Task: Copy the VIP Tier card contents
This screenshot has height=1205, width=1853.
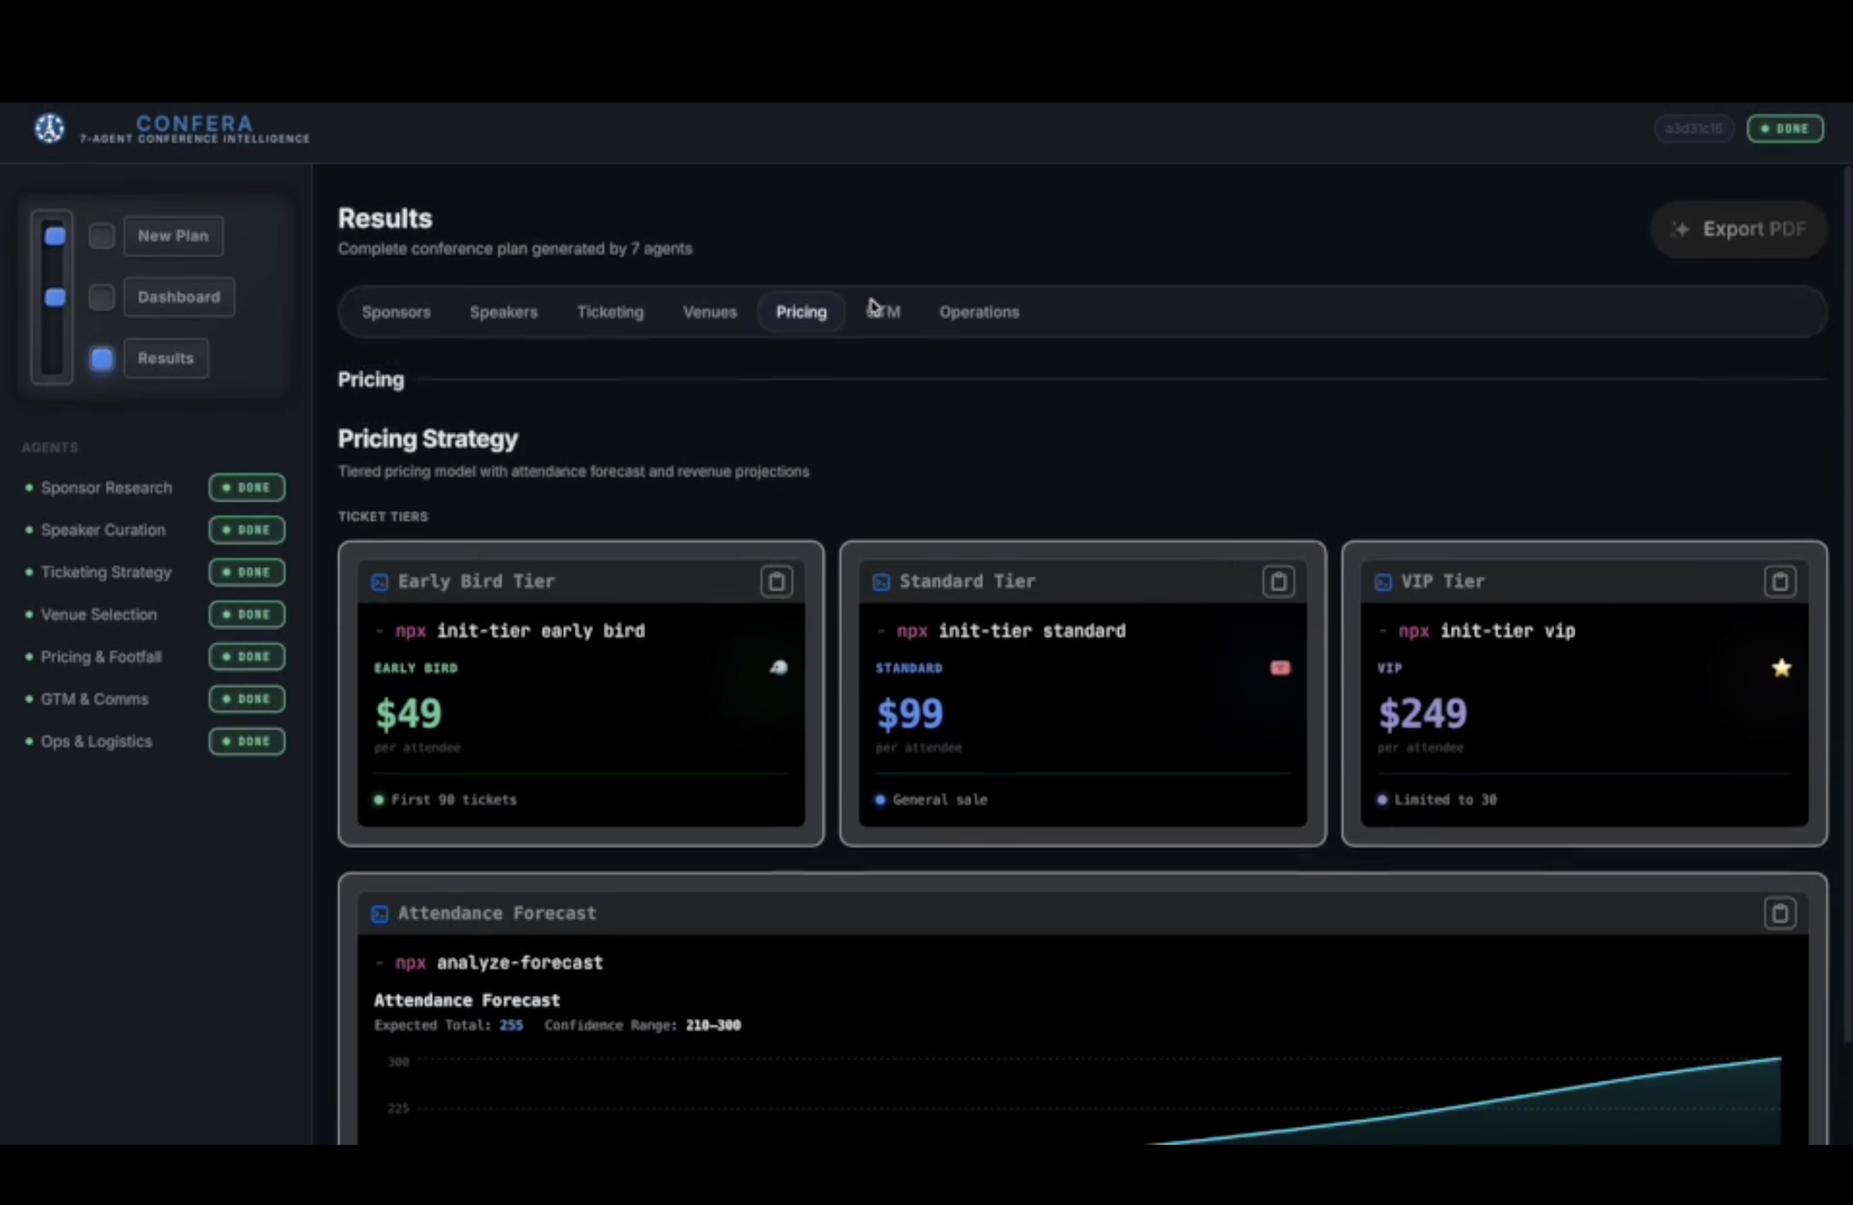Action: point(1780,581)
